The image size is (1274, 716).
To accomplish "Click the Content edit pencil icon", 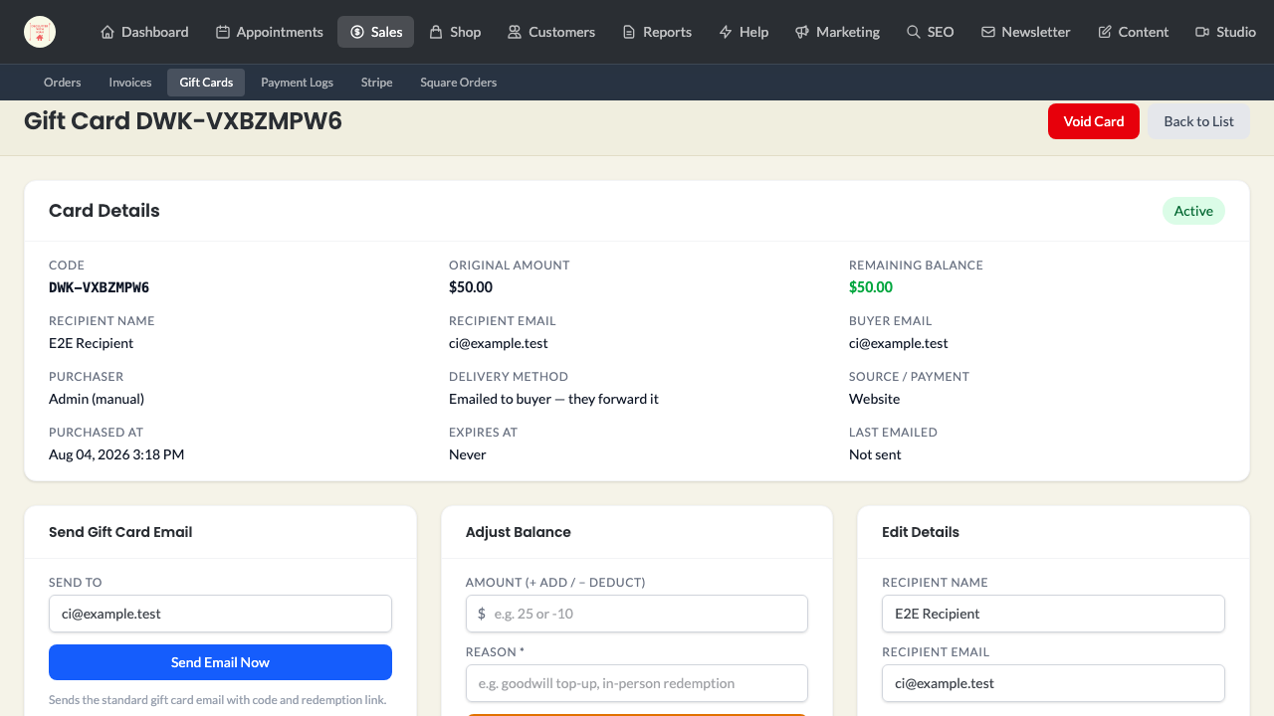I will [1105, 32].
